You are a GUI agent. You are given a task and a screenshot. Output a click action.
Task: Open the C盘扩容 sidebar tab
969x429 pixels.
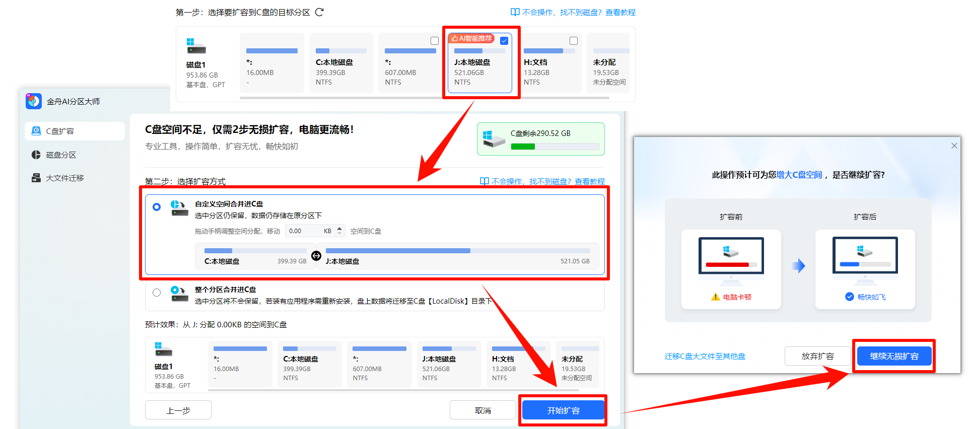(75, 131)
